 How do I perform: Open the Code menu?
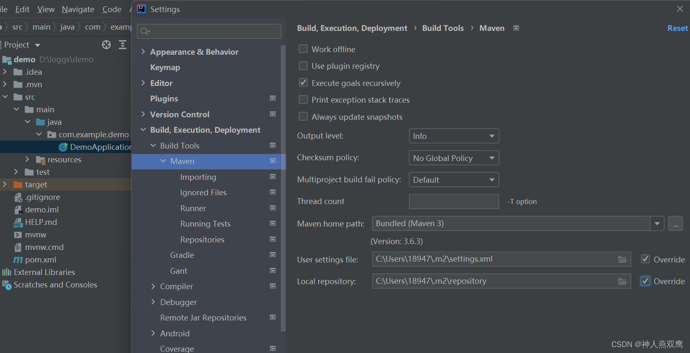112,9
